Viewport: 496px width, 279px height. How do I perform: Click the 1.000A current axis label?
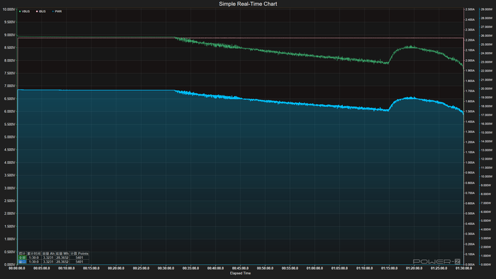(x=470, y=163)
